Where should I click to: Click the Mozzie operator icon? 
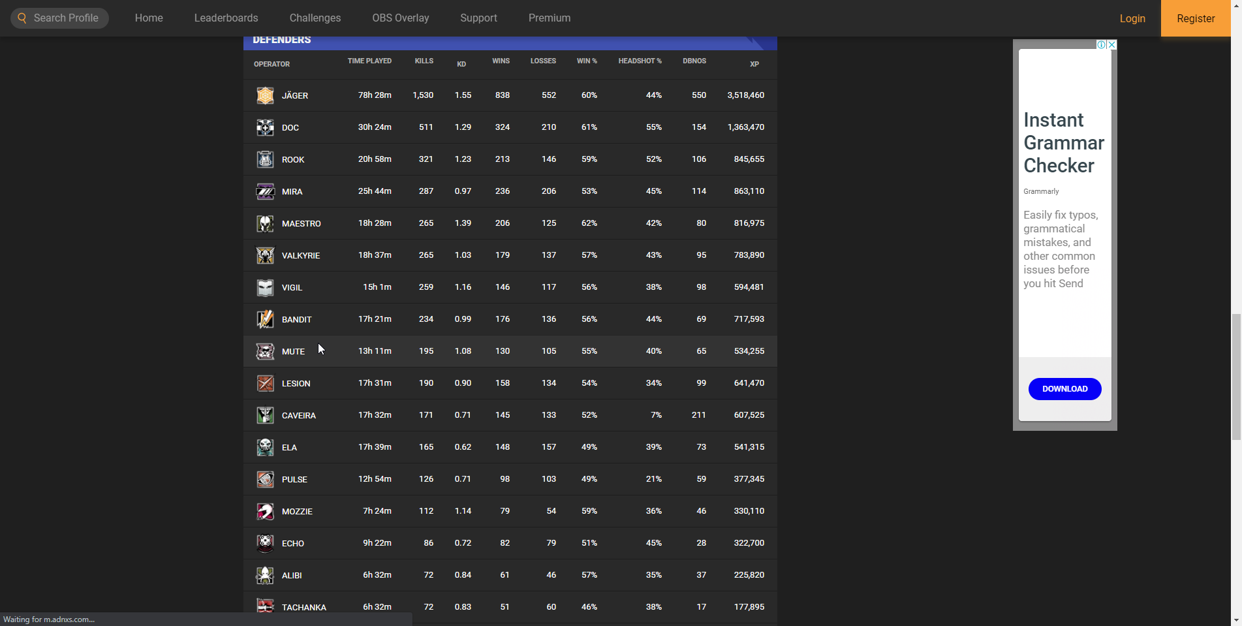point(265,511)
